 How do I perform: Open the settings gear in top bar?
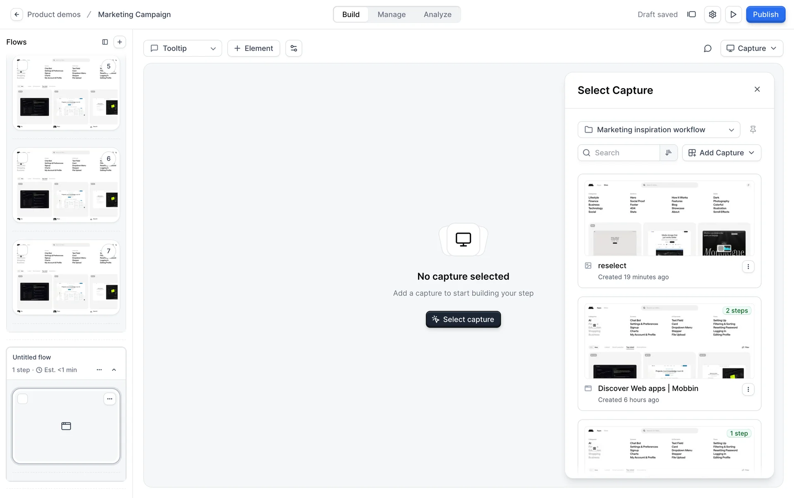click(712, 14)
